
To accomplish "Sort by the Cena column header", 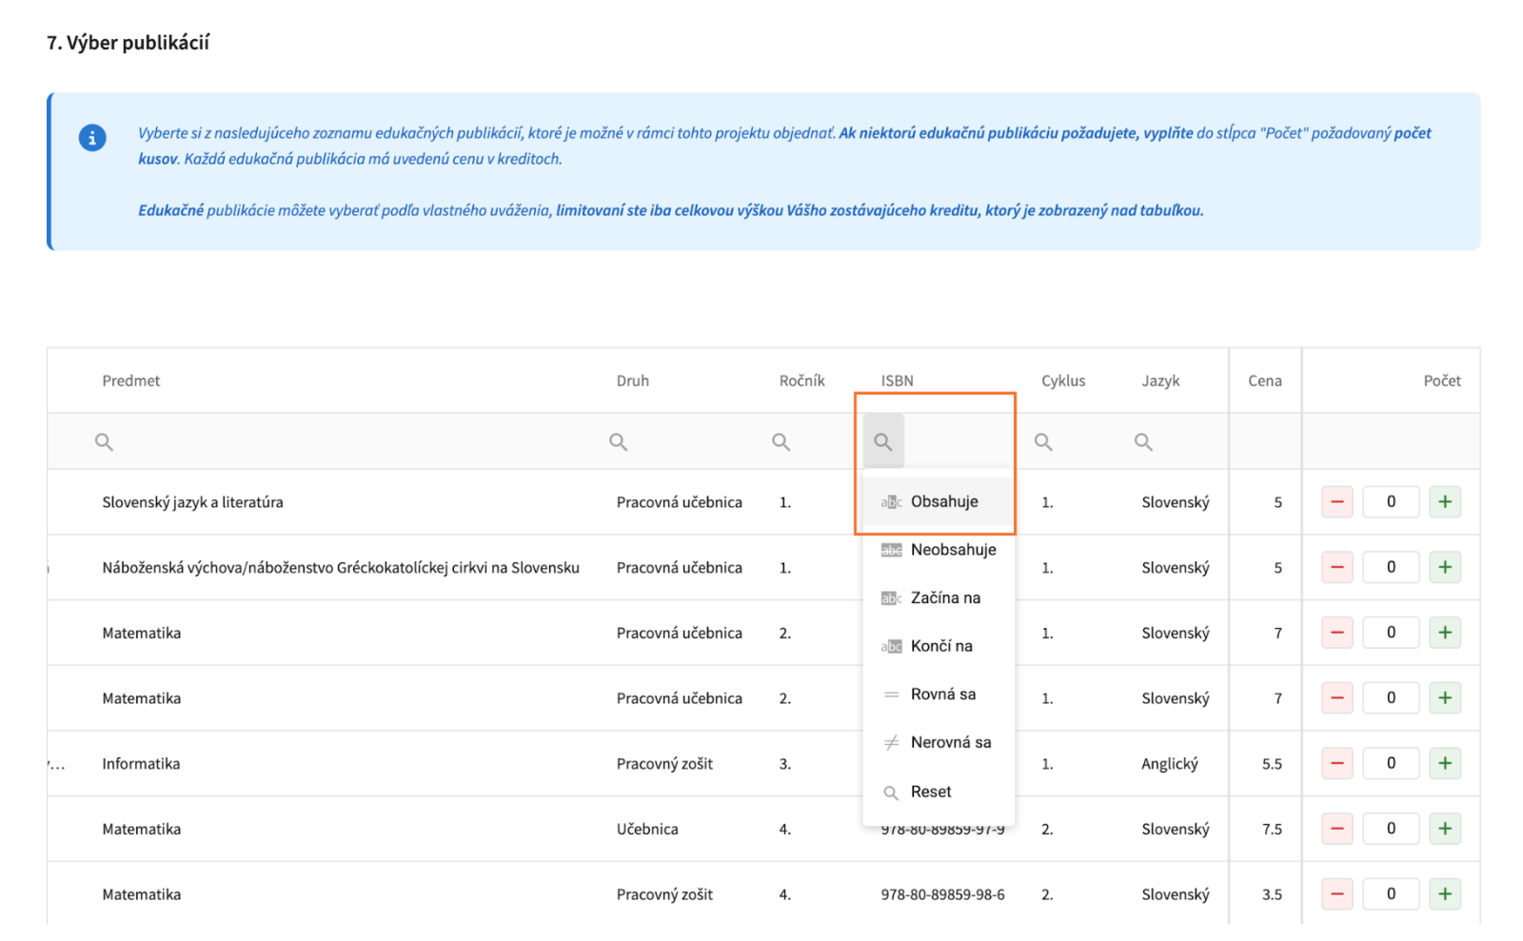I will coord(1264,381).
